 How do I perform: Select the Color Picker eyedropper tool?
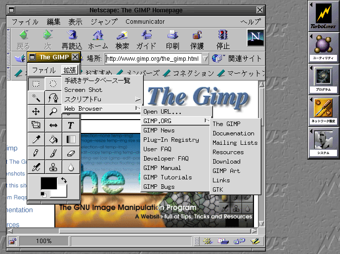[36, 139]
